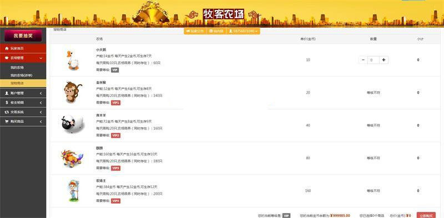Expand the dollar-sign menu chevron
The height and width of the screenshot is (218, 444).
[41, 103]
